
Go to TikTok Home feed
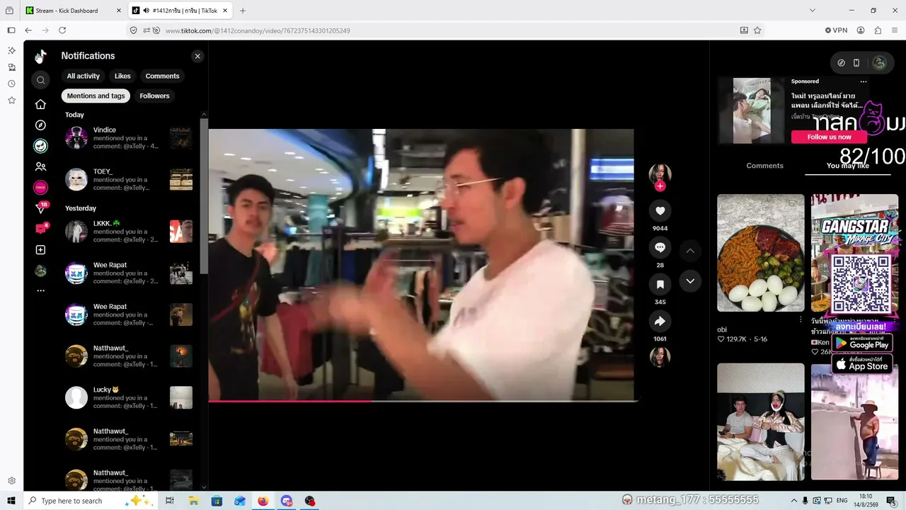pyautogui.click(x=40, y=104)
